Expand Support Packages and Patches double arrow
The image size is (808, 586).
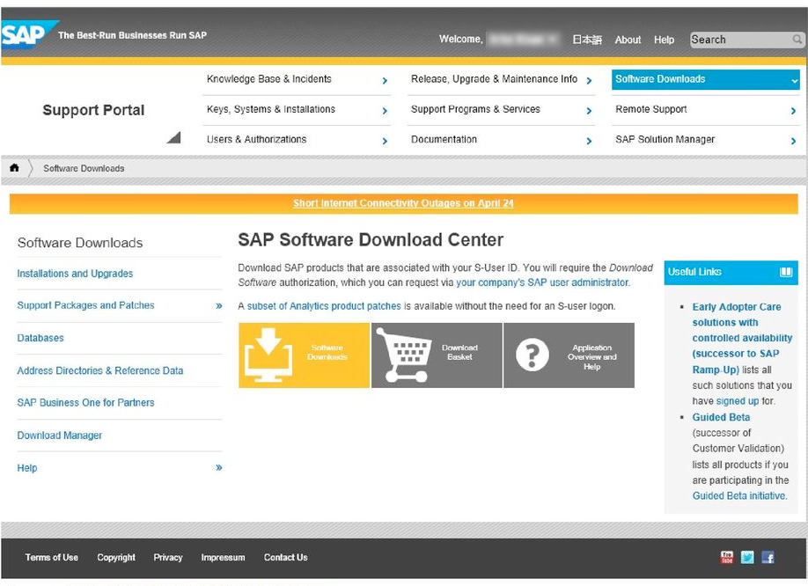click(219, 306)
